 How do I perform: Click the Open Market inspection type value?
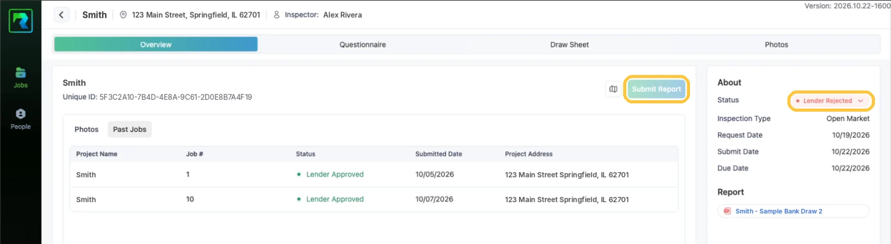[x=848, y=118]
